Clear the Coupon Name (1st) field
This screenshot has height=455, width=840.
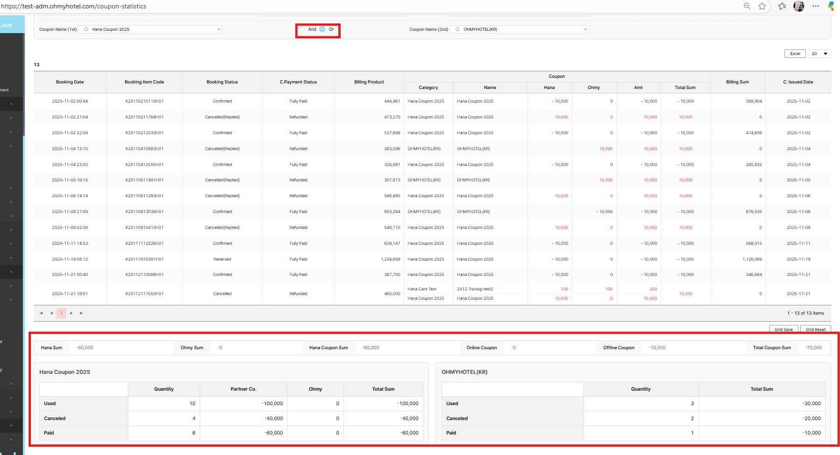point(218,29)
